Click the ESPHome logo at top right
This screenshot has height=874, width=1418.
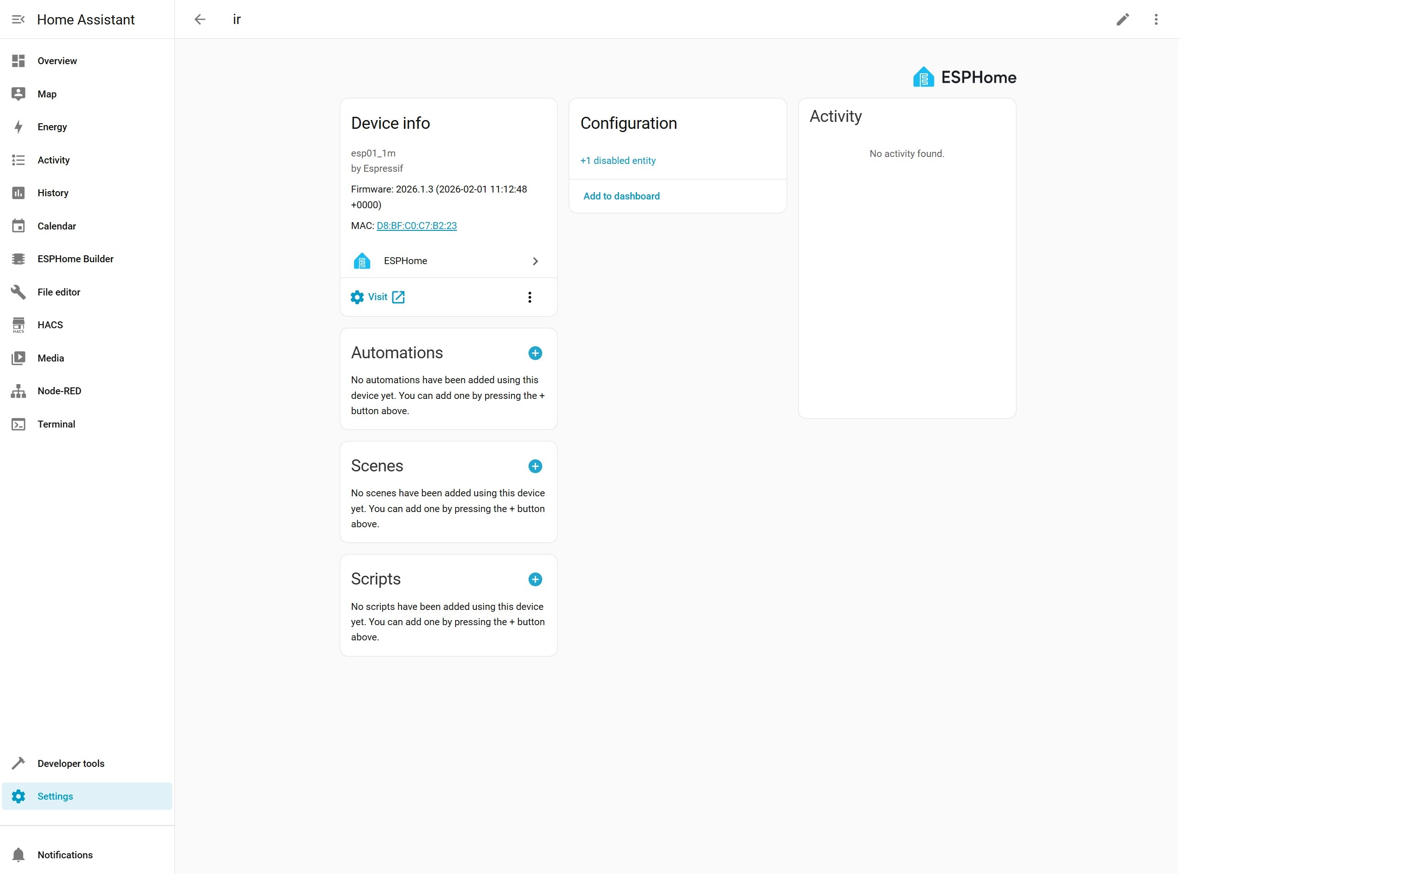(964, 78)
